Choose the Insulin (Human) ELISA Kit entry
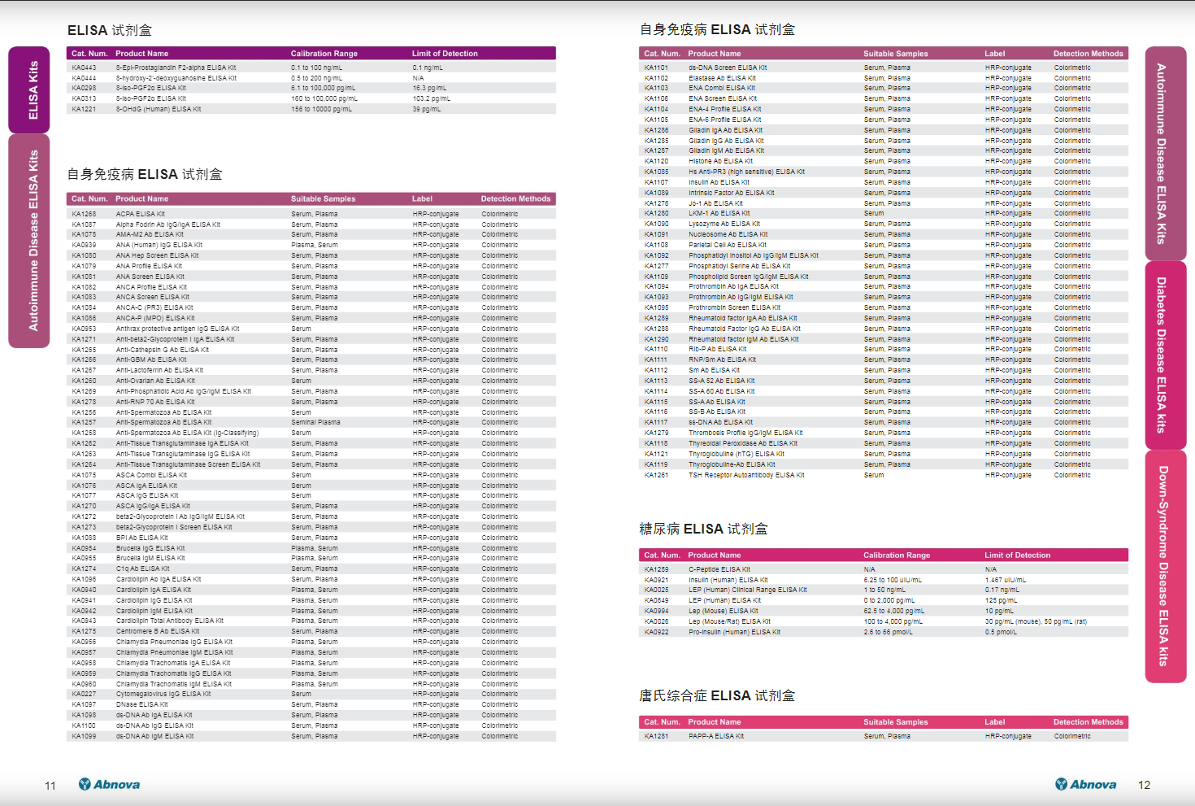 click(x=728, y=580)
